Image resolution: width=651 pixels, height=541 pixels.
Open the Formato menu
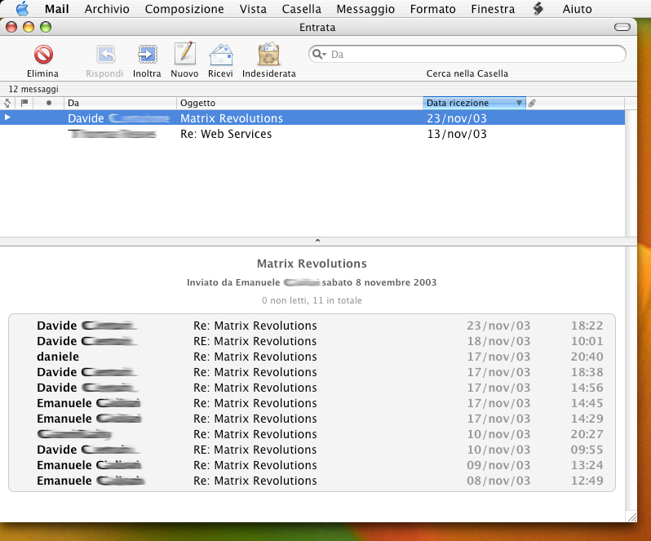click(x=432, y=9)
